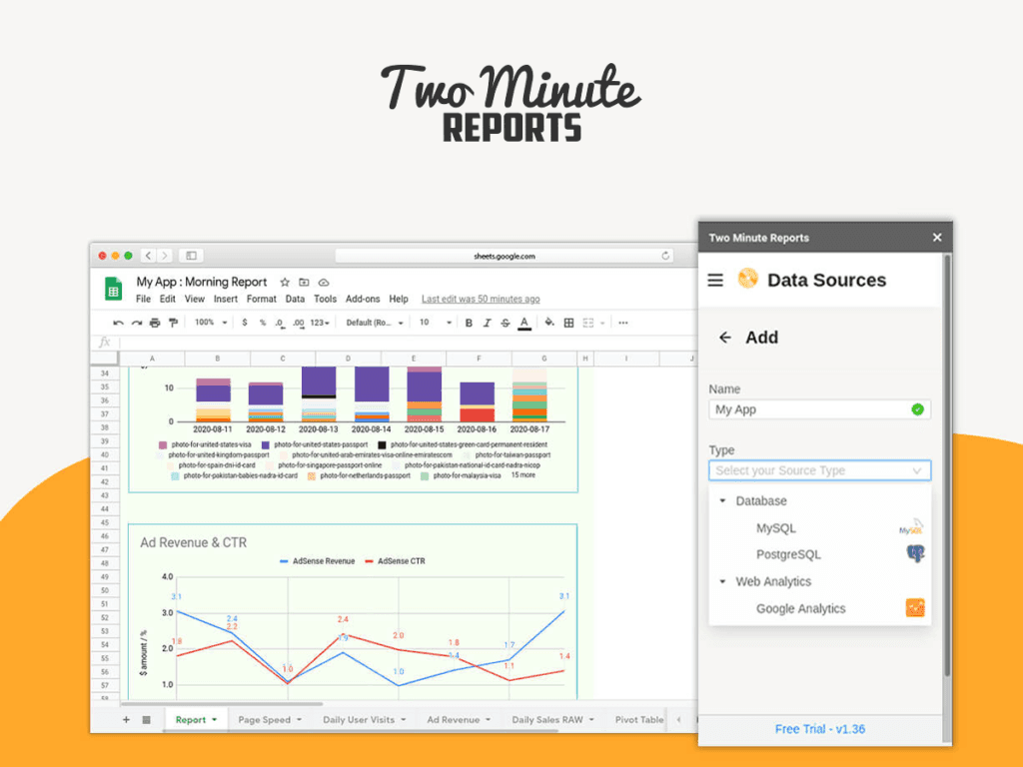The image size is (1023, 767).
Task: Format as percent icon
Action: coord(263,323)
